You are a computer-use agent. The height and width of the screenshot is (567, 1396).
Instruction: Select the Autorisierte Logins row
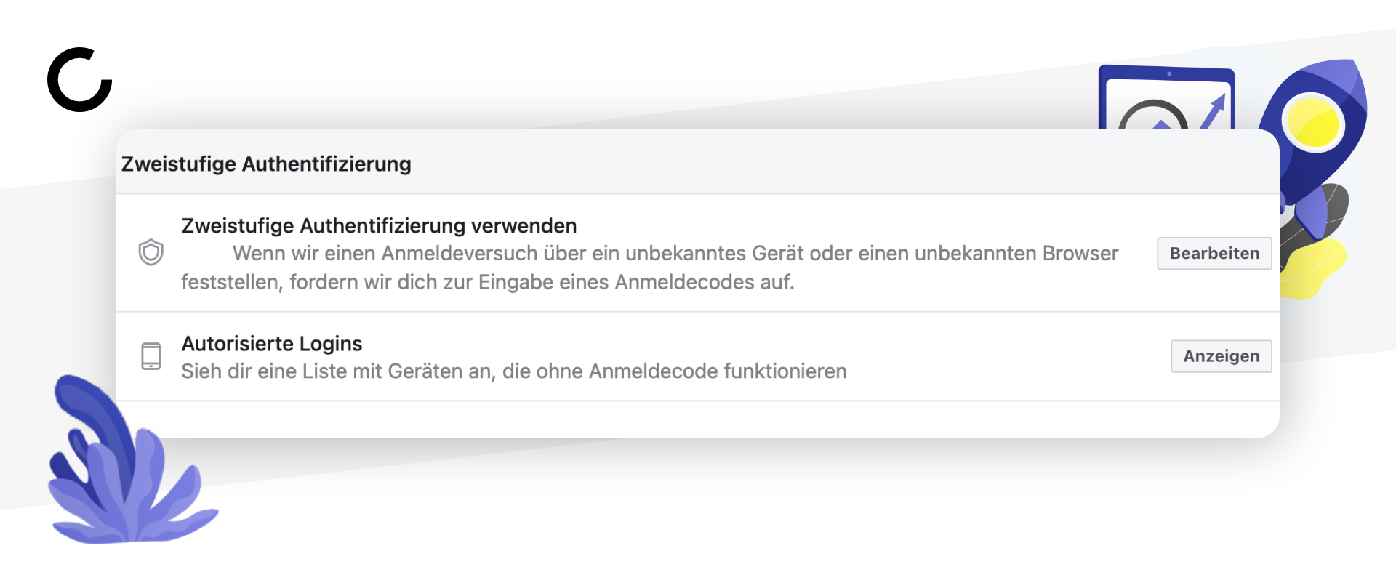coord(698,356)
